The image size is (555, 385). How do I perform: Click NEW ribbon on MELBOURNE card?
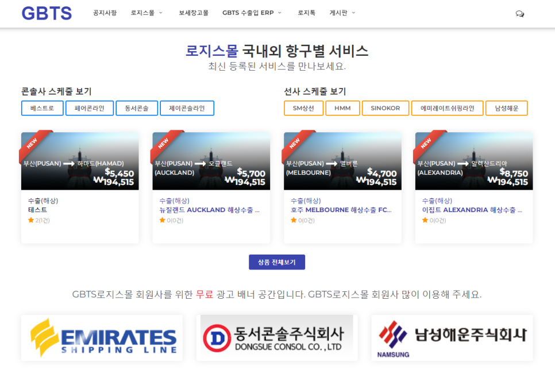pos(295,143)
